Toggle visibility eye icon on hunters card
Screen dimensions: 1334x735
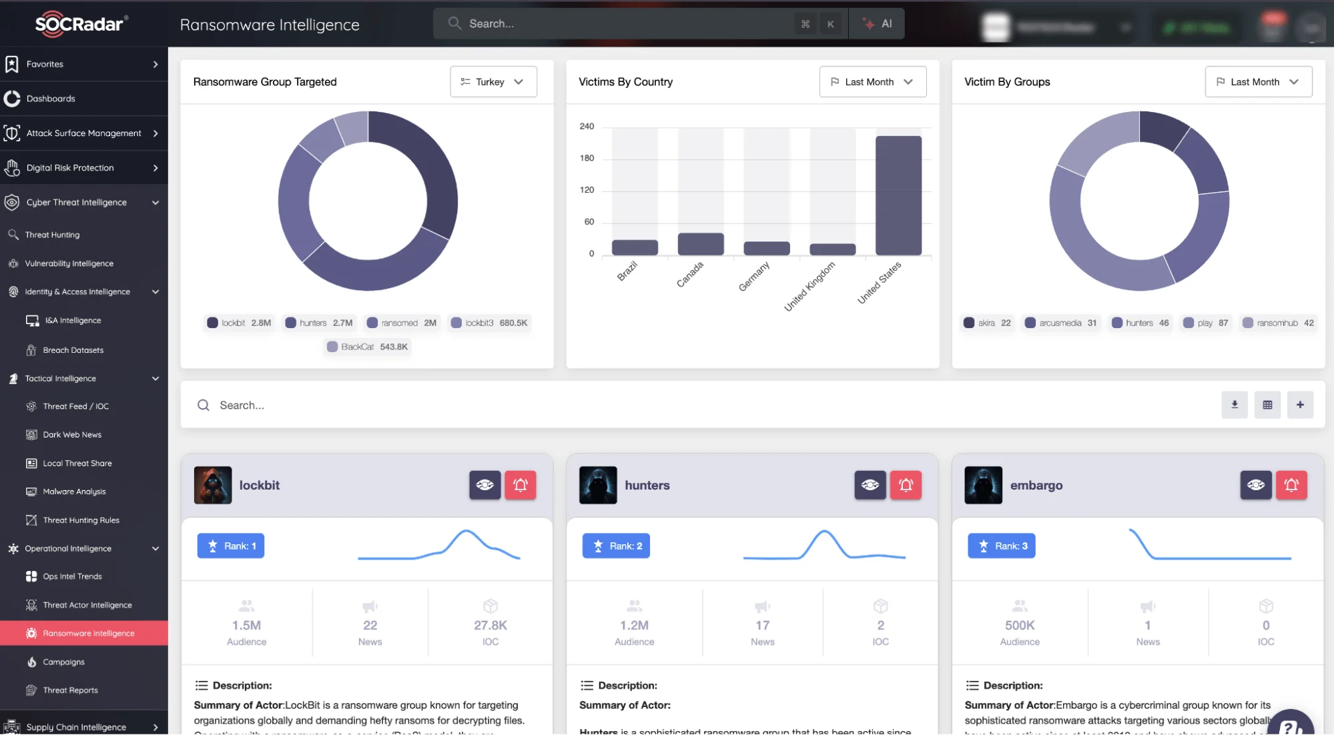click(870, 484)
